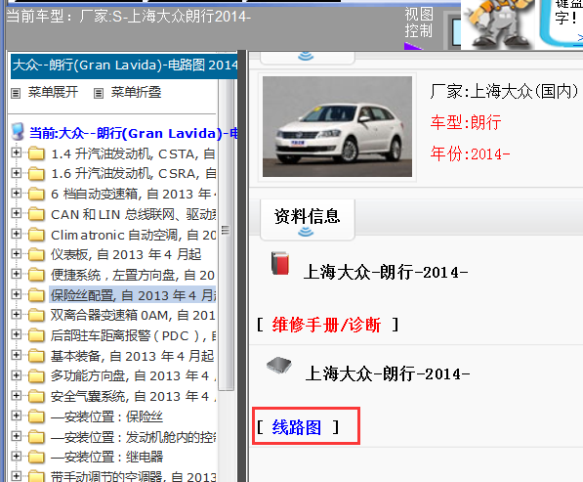The width and height of the screenshot is (583, 482).
Task: Click the 菜单折叠 label
Action: (136, 92)
